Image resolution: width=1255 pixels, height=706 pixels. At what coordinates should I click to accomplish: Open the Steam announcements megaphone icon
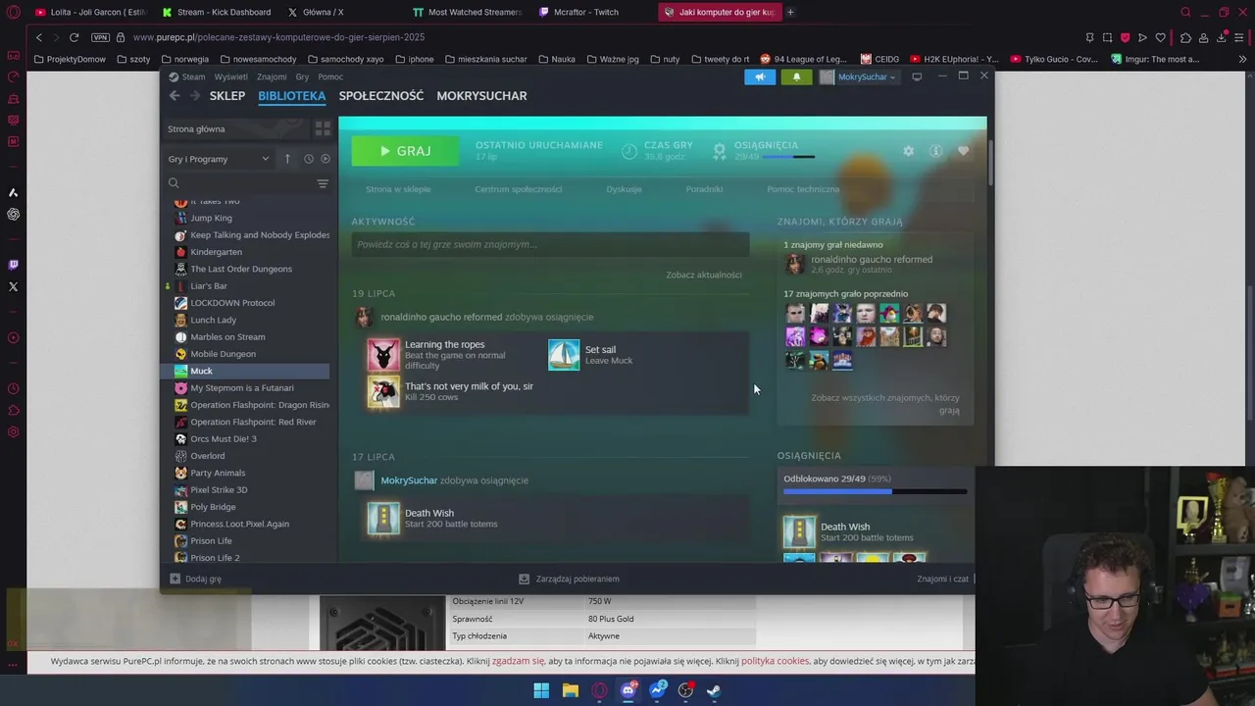[760, 76]
